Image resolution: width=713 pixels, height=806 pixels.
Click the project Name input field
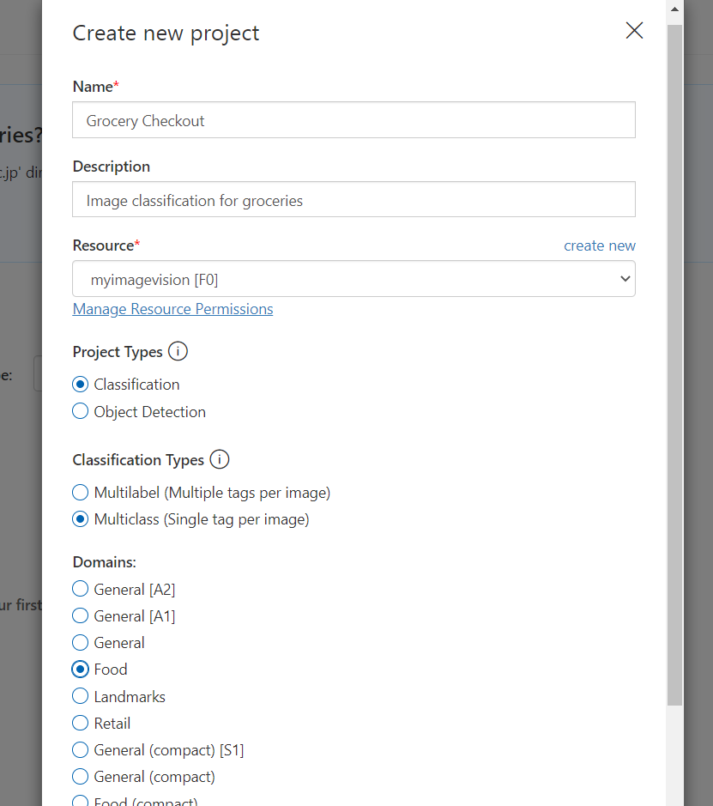[x=353, y=120]
